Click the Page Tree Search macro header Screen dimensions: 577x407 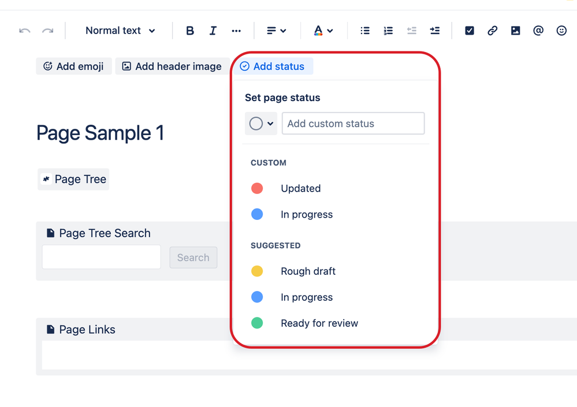click(99, 233)
